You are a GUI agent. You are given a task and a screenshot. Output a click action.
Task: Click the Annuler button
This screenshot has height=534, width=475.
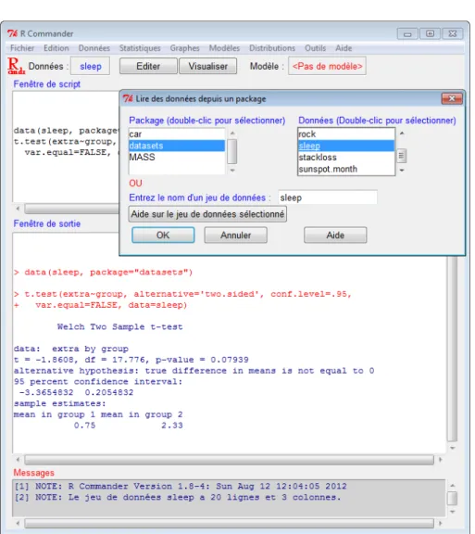point(235,235)
